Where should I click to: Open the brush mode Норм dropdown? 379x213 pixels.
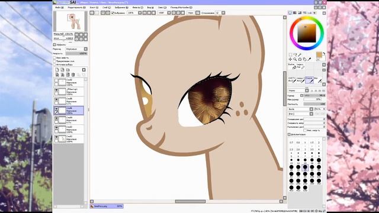click(307, 91)
